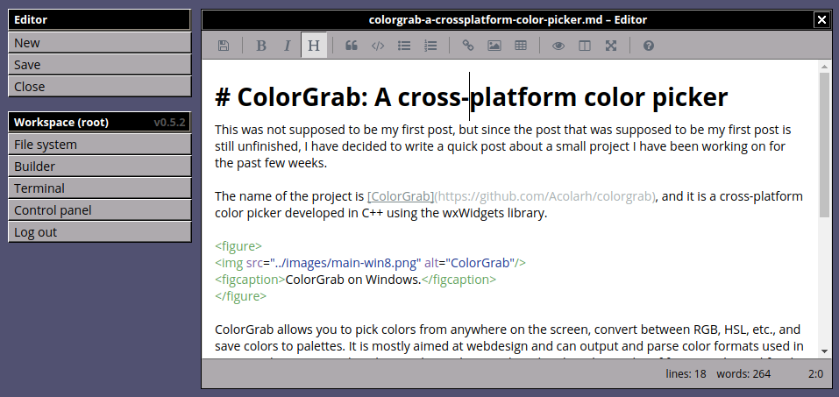Click the github.com/Acolarh/colorgrab URL
Viewport: 839px width, 397px height.
[544, 196]
